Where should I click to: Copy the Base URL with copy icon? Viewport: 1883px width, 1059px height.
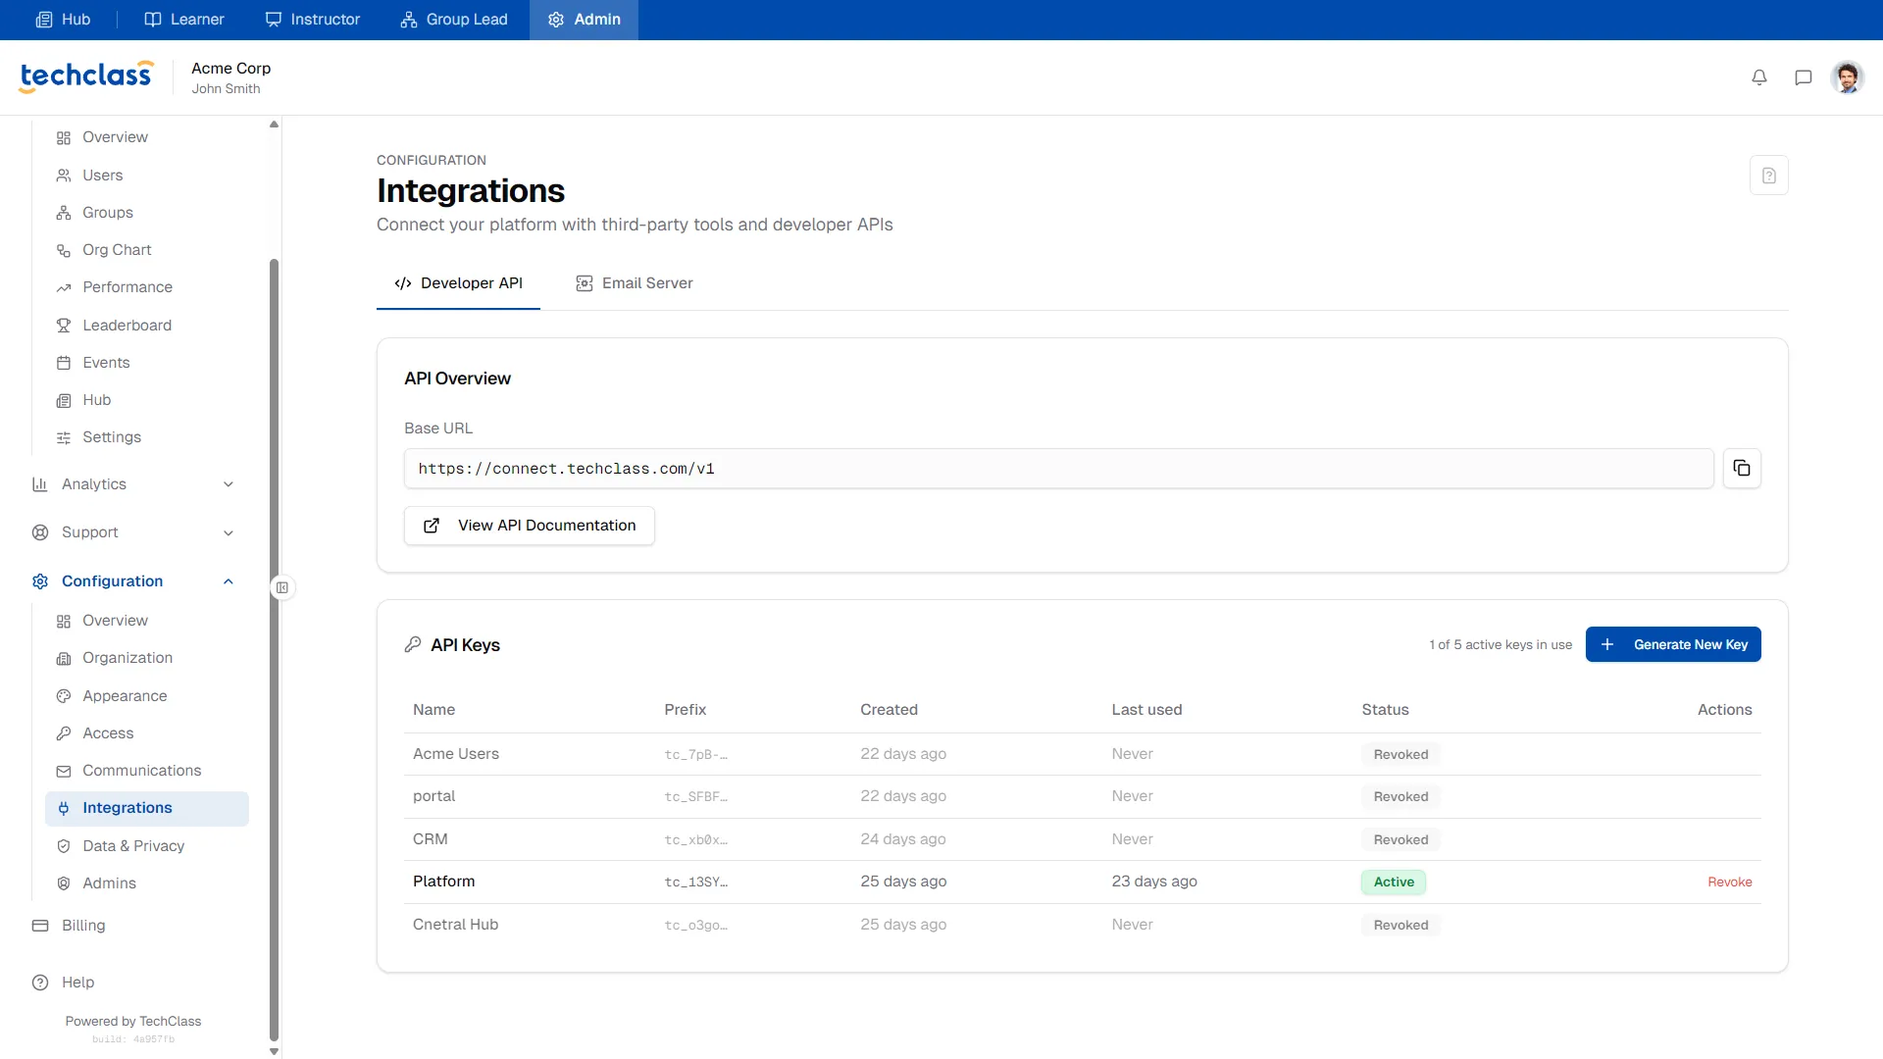click(x=1742, y=469)
